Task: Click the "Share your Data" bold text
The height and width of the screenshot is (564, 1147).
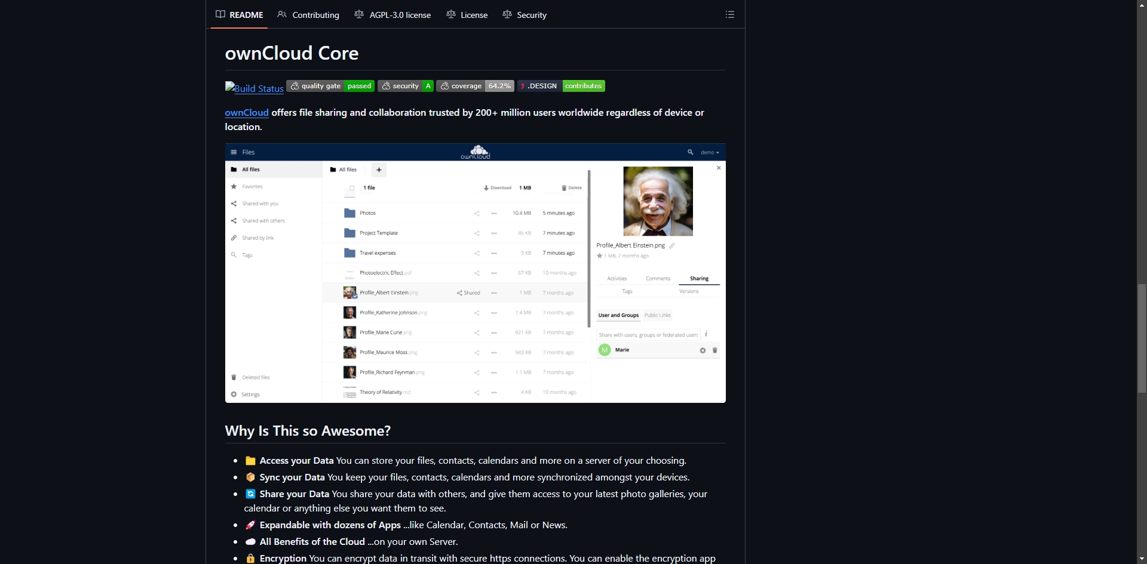Action: (295, 494)
